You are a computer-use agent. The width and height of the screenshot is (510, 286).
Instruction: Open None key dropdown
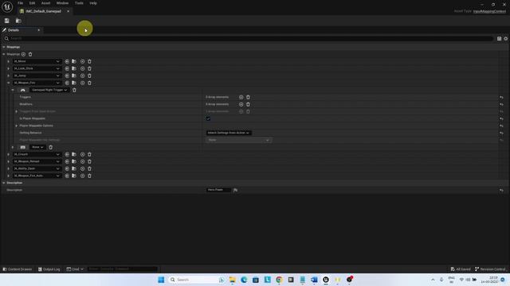[x=37, y=147]
